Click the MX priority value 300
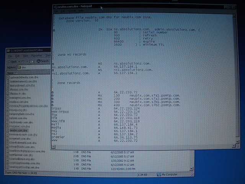Image resolution: width=245 pixels, height=184 pixels. 117,102
